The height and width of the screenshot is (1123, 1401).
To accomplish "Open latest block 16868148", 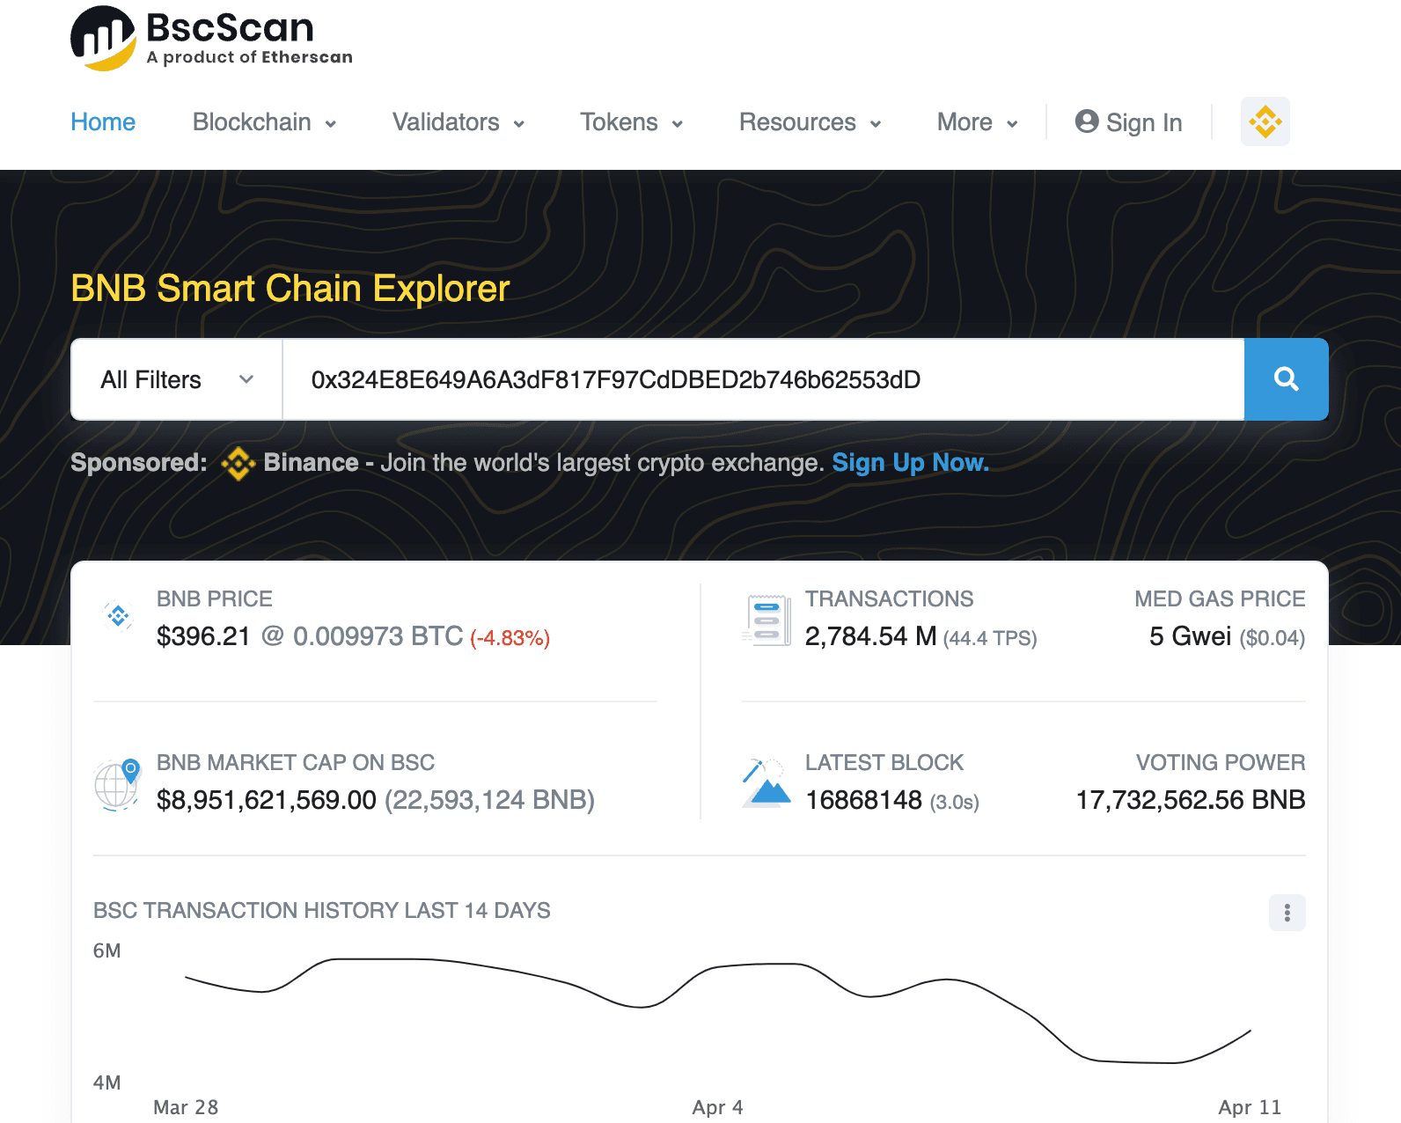I will (863, 800).
